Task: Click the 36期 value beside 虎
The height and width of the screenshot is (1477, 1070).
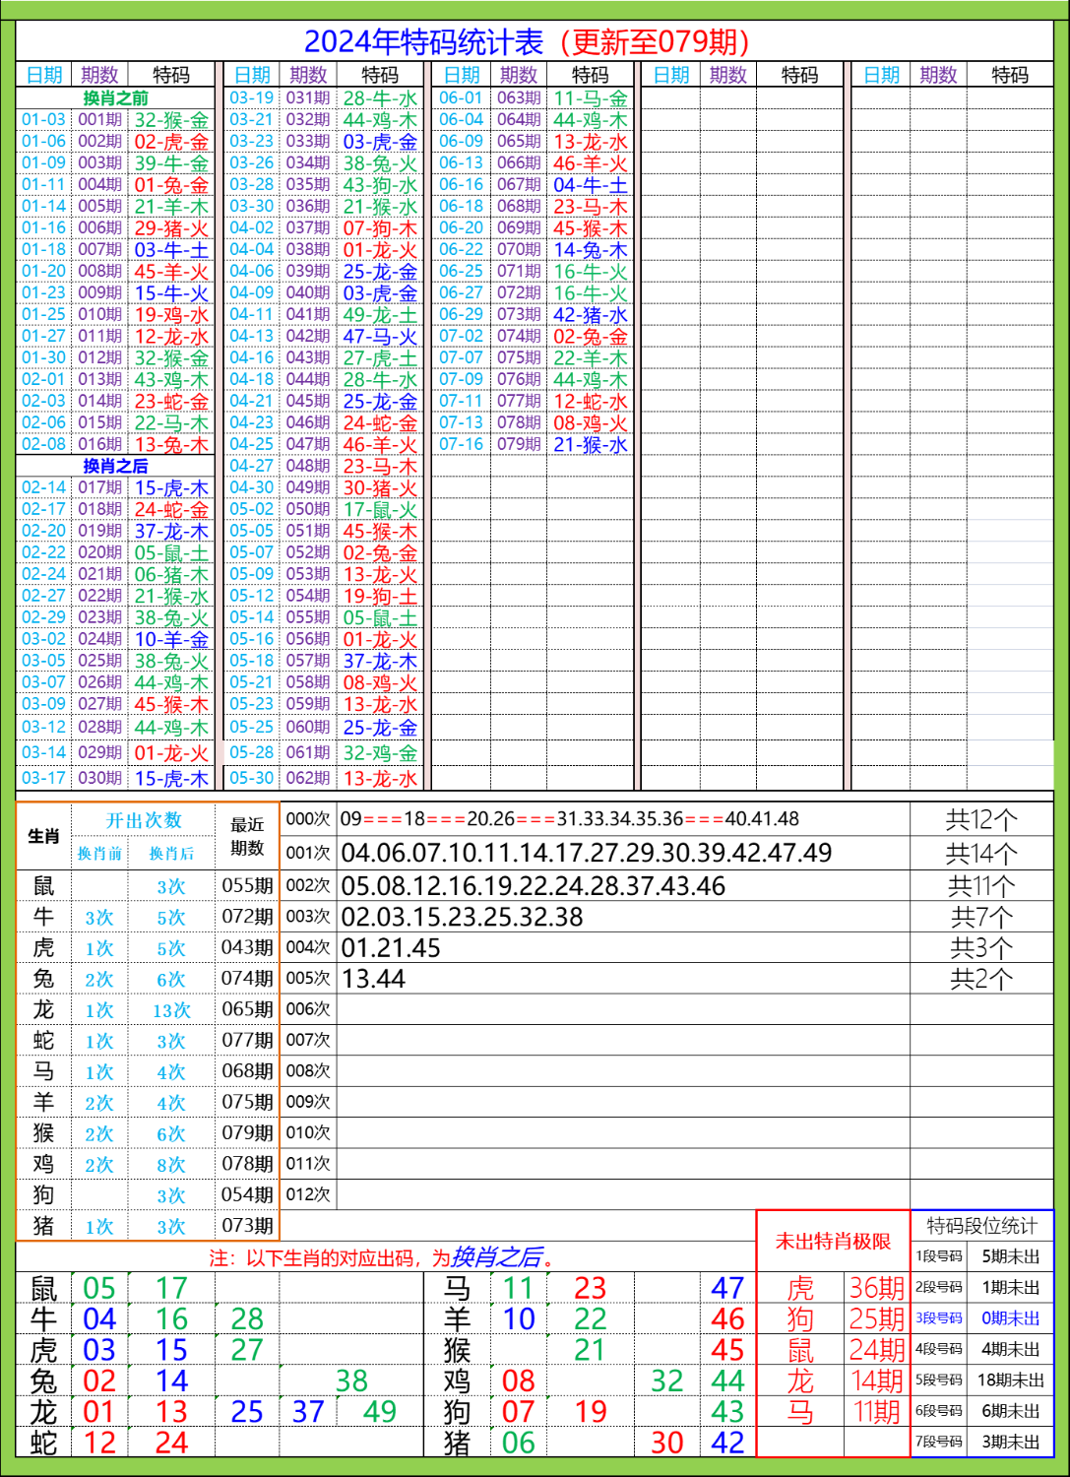Action: tap(876, 1288)
